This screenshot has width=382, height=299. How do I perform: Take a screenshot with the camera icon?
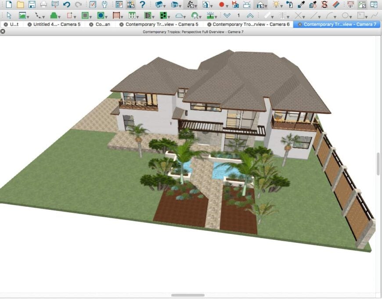[236, 6]
